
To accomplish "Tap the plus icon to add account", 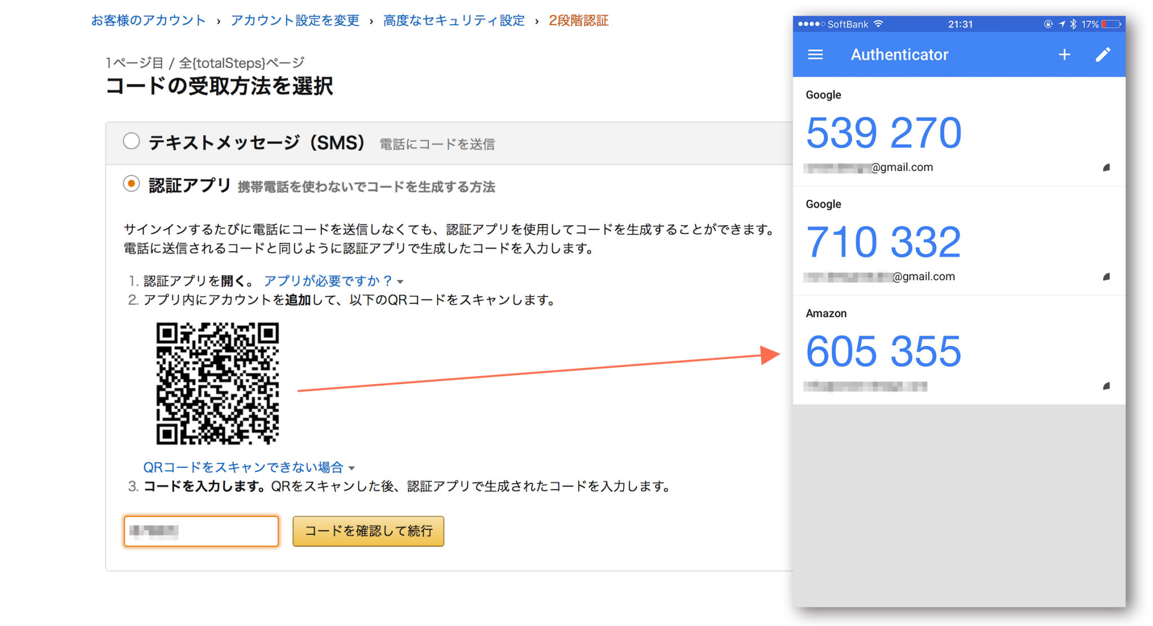I will (x=1064, y=55).
